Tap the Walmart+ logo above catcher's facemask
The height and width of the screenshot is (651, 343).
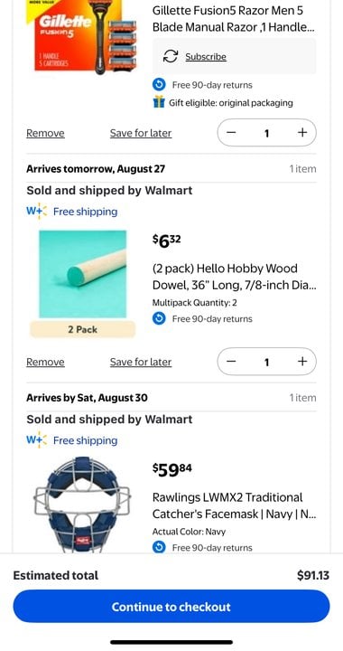36,440
